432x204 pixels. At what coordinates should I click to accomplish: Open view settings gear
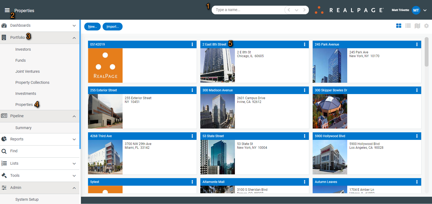[x=426, y=26]
